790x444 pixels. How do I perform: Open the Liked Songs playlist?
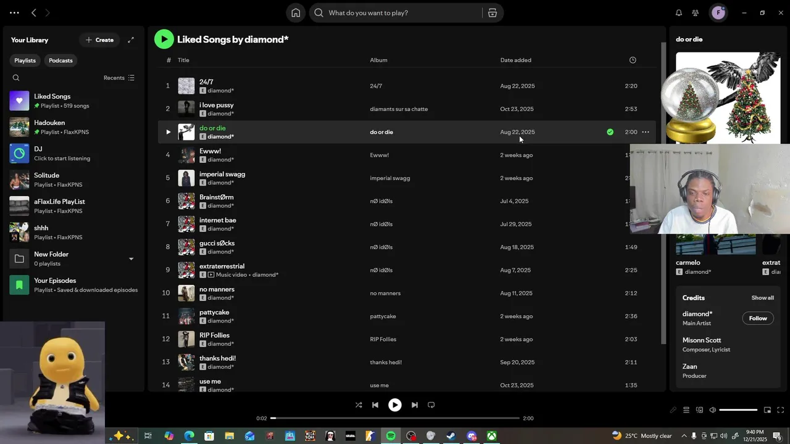[x=74, y=101]
